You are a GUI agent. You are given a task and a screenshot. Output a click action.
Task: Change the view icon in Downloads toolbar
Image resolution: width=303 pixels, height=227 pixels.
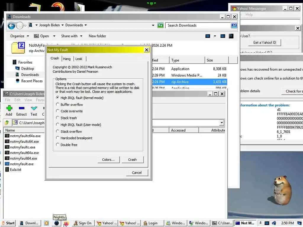pos(208,36)
